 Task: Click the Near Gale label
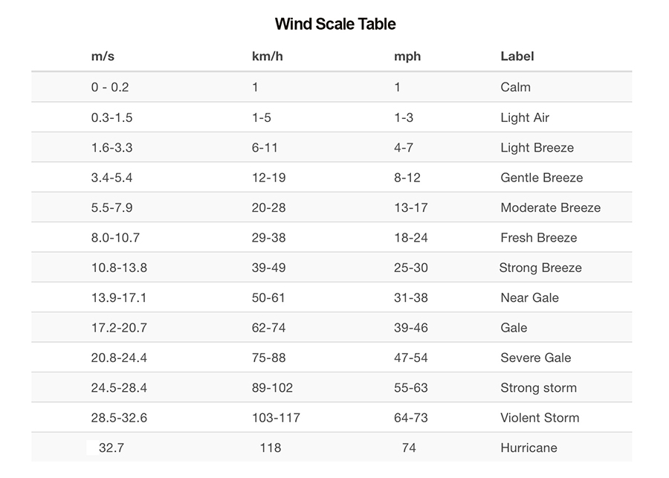pyautogui.click(x=529, y=298)
